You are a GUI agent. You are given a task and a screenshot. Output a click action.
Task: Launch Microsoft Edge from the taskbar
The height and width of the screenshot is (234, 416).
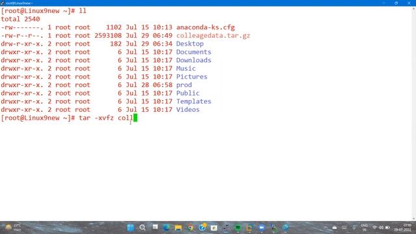coord(166,227)
